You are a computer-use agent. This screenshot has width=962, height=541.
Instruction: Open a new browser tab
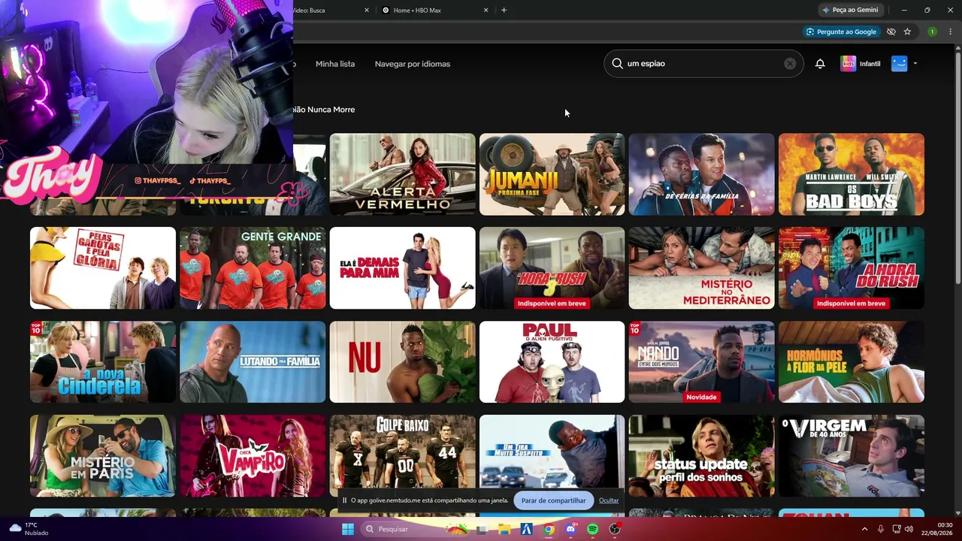[504, 11]
